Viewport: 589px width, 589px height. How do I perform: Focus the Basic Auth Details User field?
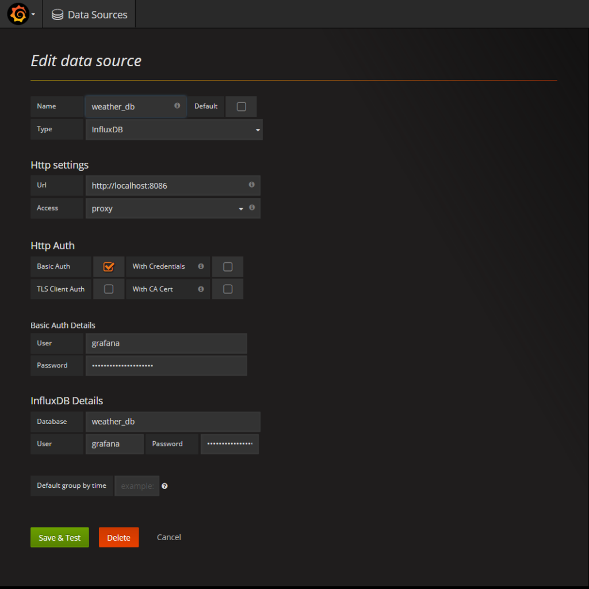tap(166, 343)
